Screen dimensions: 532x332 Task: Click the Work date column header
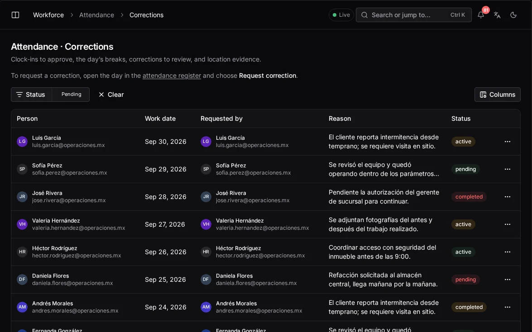160,119
